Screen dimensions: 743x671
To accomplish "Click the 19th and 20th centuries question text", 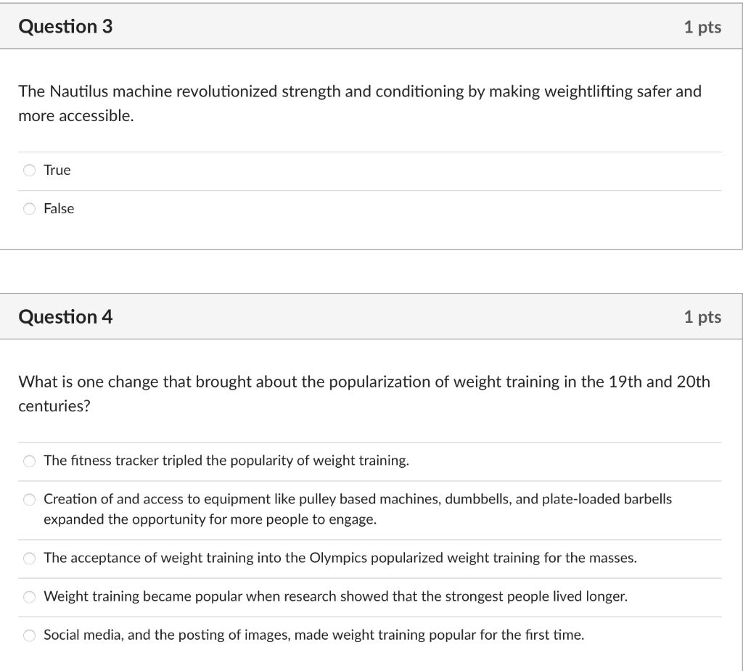I will coord(364,394).
